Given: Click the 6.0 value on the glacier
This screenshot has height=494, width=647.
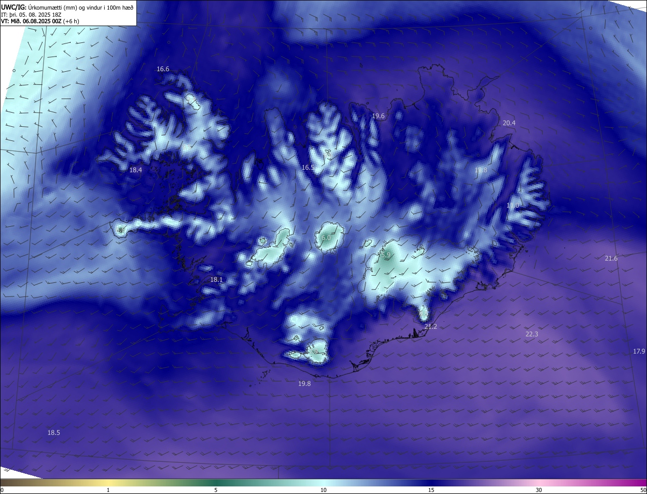Looking at the screenshot, I should (x=326, y=237).
